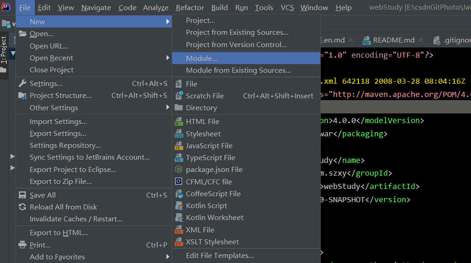Viewport: 471px width, 263px height.
Task: Collapse the project tree root arrow
Action: click(13, 54)
